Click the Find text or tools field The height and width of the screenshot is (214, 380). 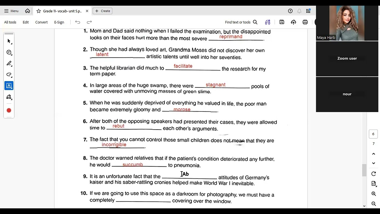pyautogui.click(x=241, y=22)
